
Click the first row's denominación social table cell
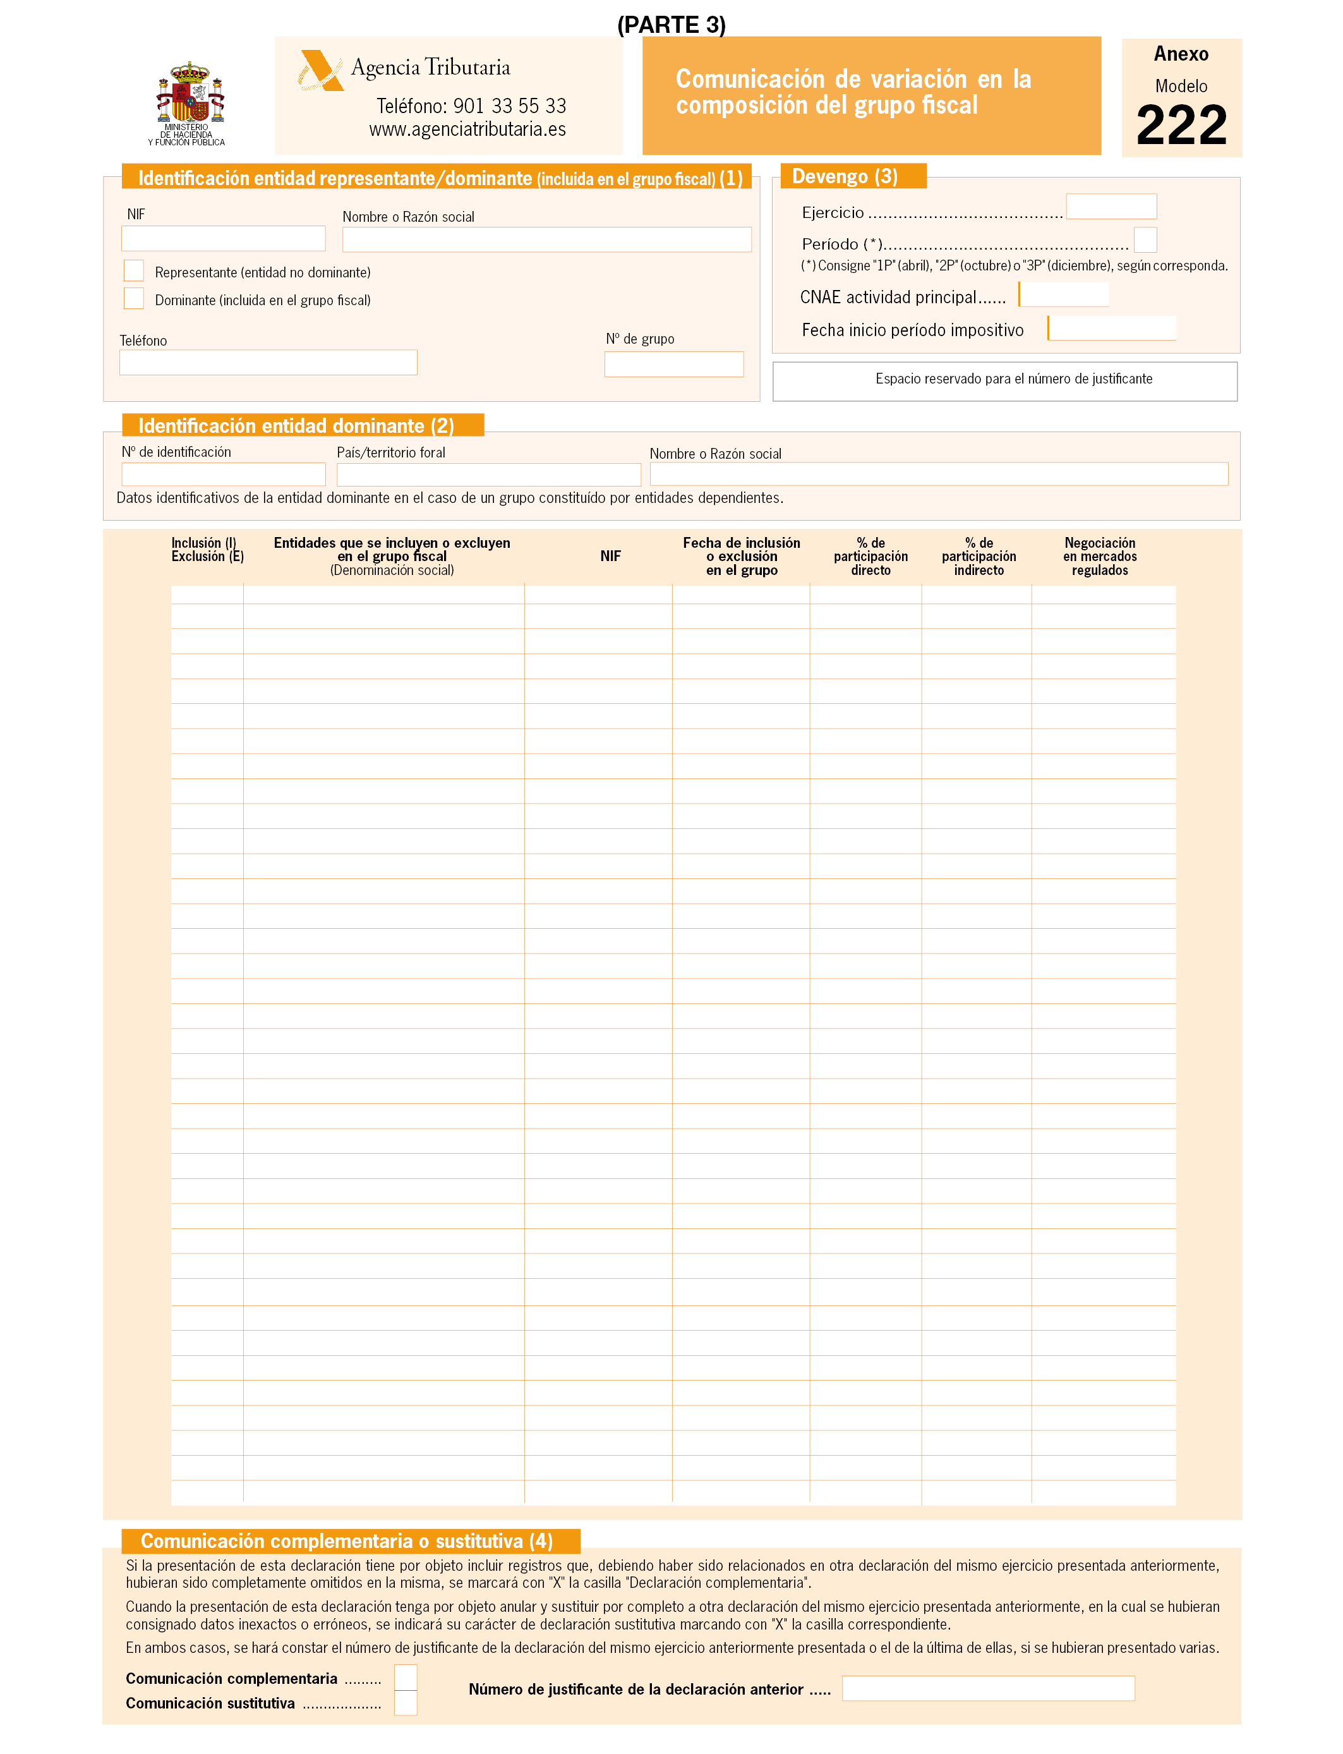[x=383, y=595]
